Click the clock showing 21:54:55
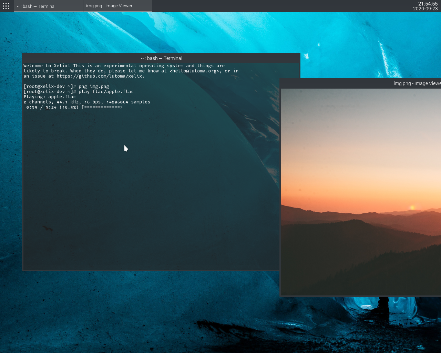The width and height of the screenshot is (441, 353). point(428,3)
